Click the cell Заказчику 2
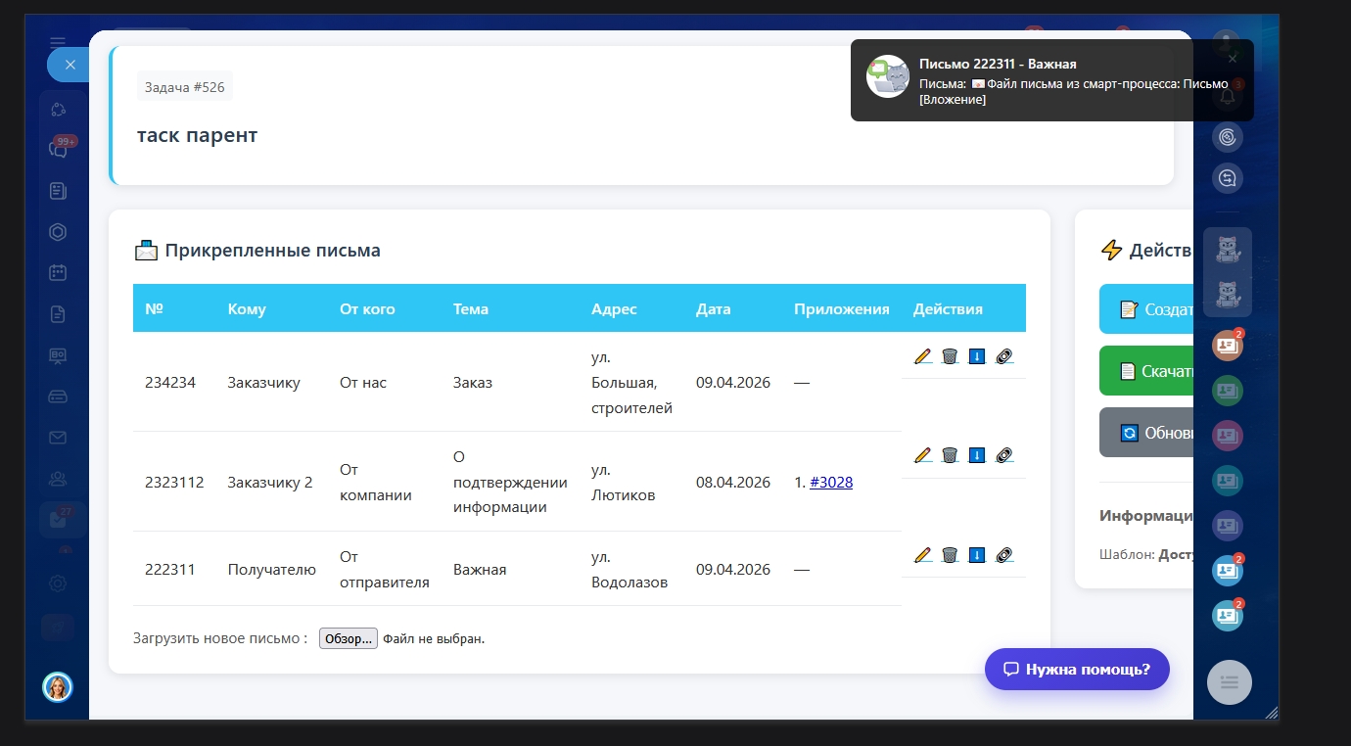The height and width of the screenshot is (746, 1351). [x=270, y=482]
